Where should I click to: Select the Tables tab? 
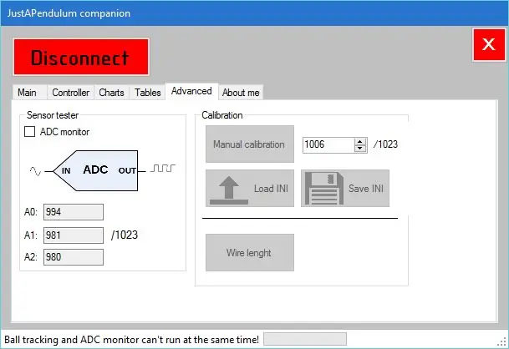pos(148,93)
